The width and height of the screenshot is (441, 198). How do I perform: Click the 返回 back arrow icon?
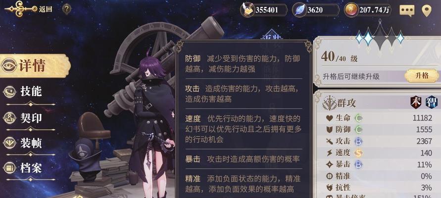pos(20,9)
